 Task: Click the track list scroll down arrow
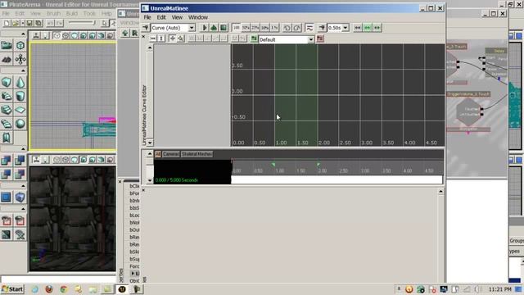(x=150, y=180)
